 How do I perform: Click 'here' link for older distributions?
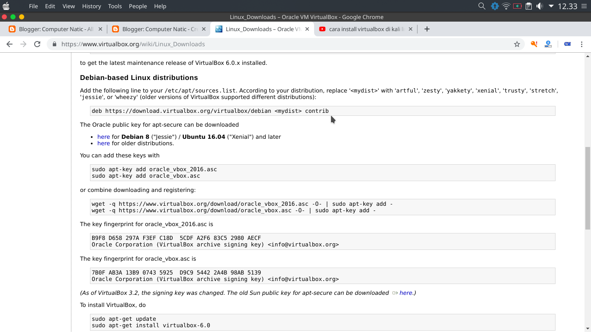point(103,143)
